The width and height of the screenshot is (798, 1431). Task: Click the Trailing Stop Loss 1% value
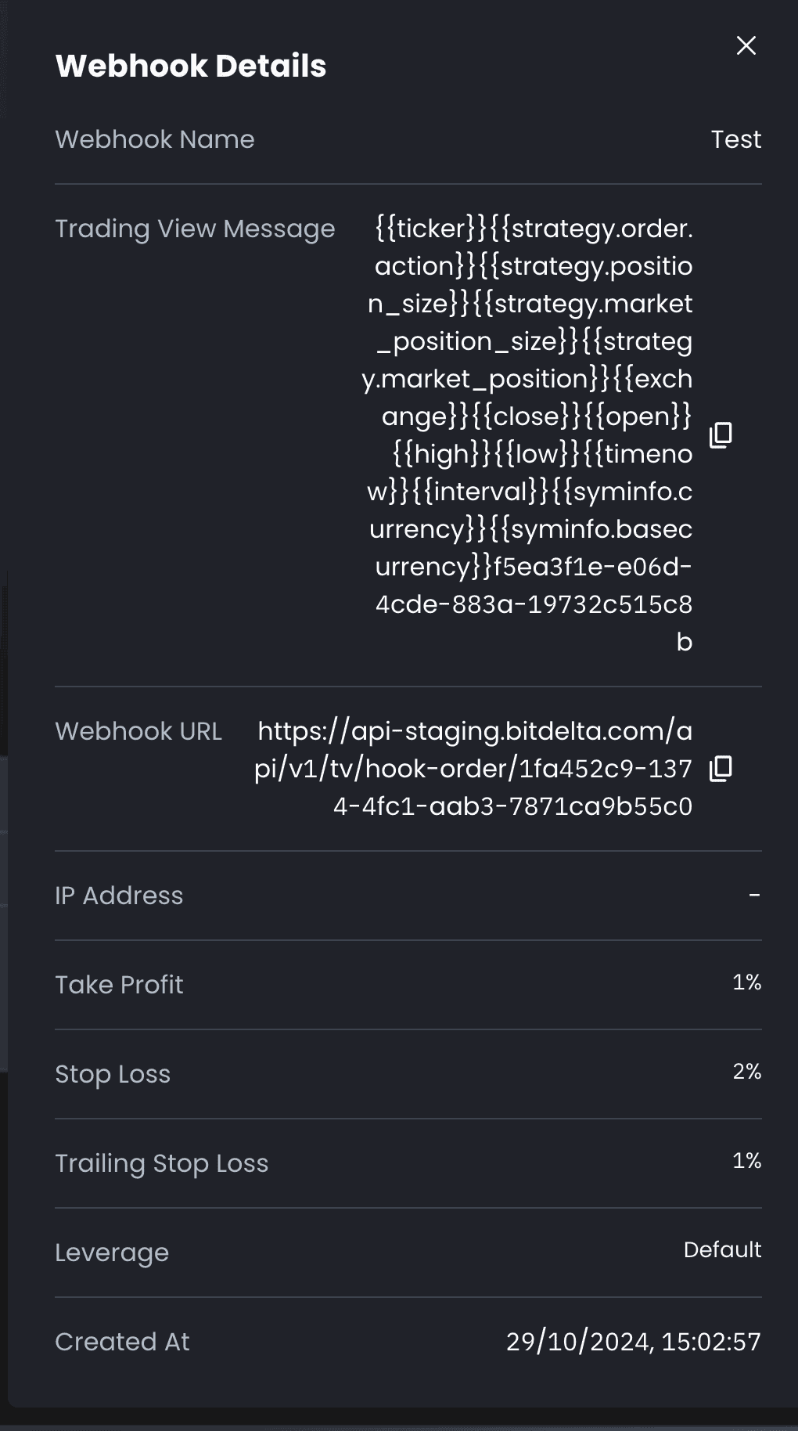747,1161
